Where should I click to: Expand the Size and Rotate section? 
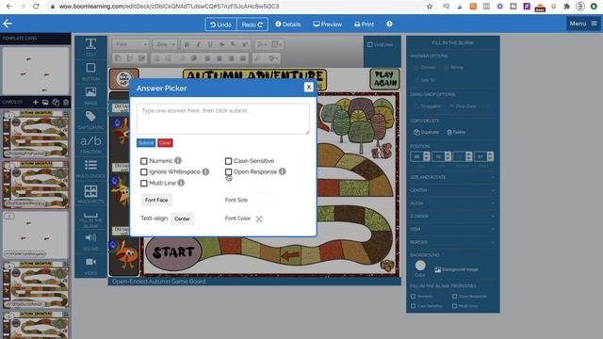[x=452, y=177]
